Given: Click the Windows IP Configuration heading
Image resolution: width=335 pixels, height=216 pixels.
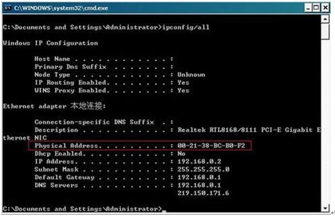Looking at the screenshot, I should [x=50, y=43].
